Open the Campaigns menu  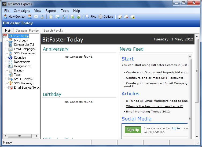pos(22,11)
